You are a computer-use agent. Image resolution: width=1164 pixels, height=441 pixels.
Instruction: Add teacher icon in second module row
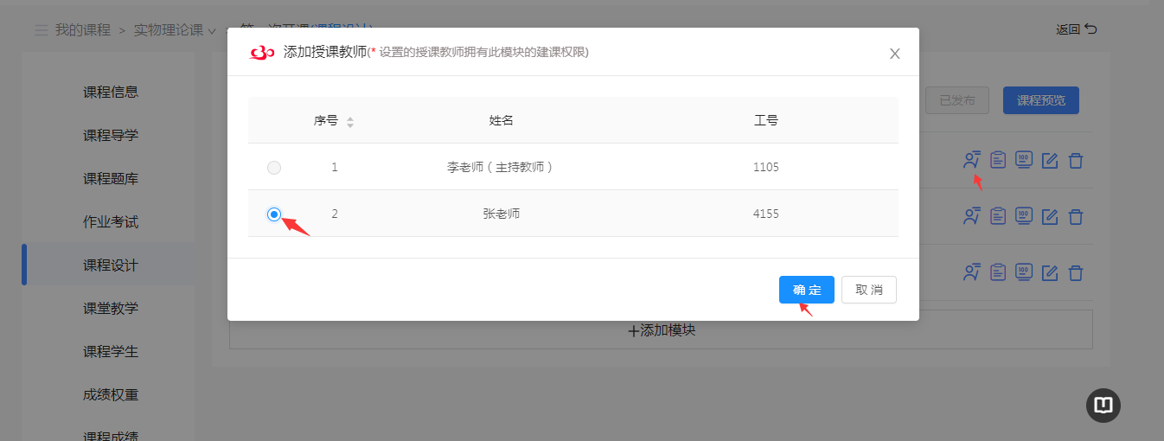(x=972, y=215)
